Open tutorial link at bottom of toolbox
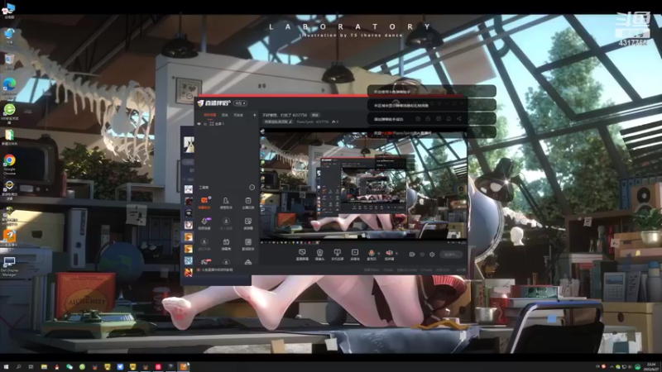The width and height of the screenshot is (662, 372). (217, 270)
